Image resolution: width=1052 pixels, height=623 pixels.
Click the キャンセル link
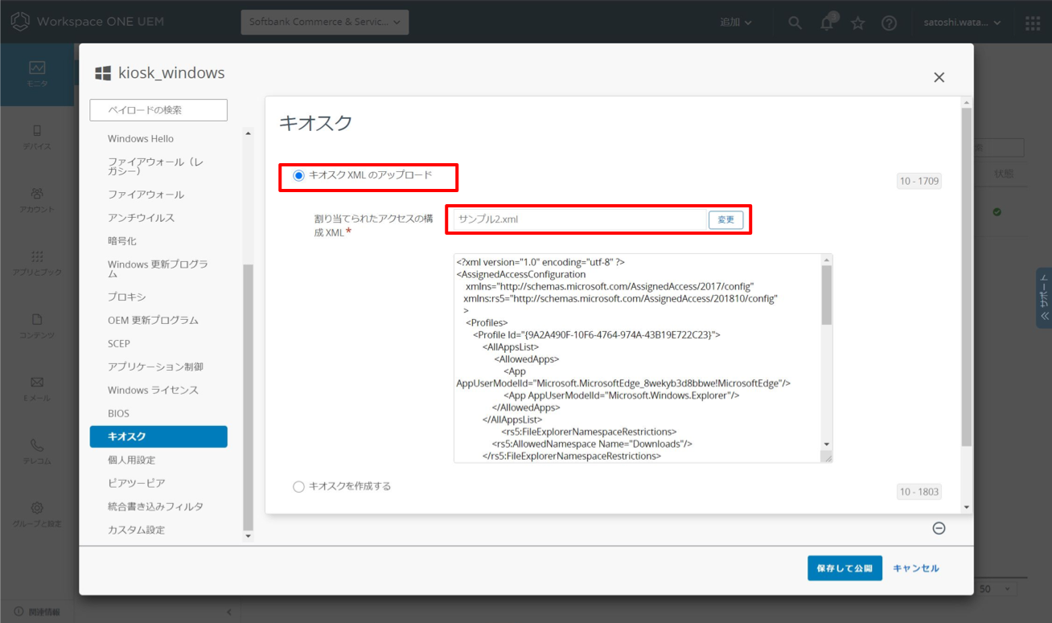916,568
